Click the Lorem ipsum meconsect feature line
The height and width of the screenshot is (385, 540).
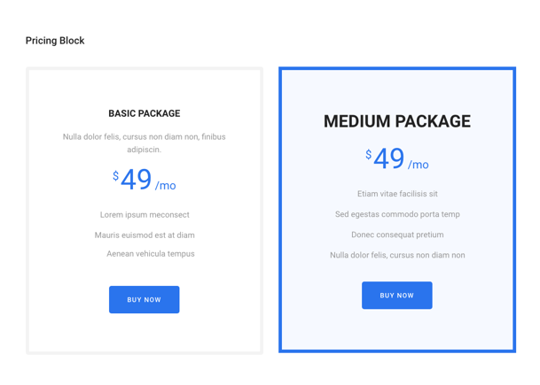tap(144, 214)
